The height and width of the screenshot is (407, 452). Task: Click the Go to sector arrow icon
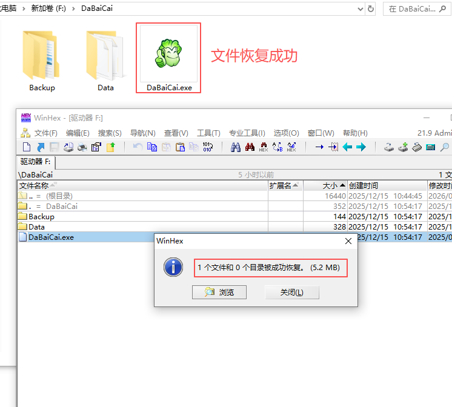tap(333, 147)
